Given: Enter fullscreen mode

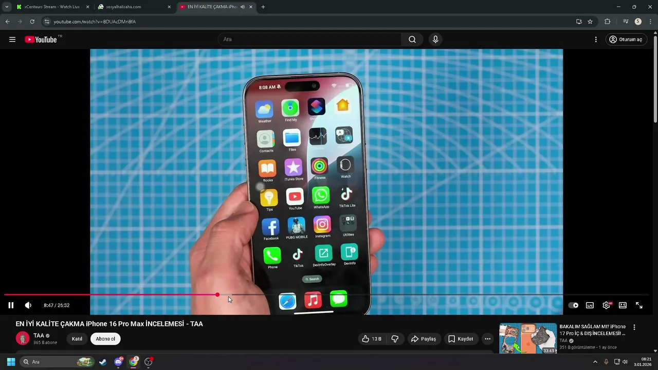Looking at the screenshot, I should (x=639, y=305).
